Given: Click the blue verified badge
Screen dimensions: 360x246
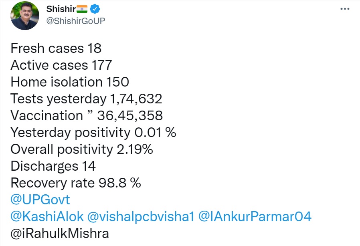Looking at the screenshot, I should [x=95, y=9].
